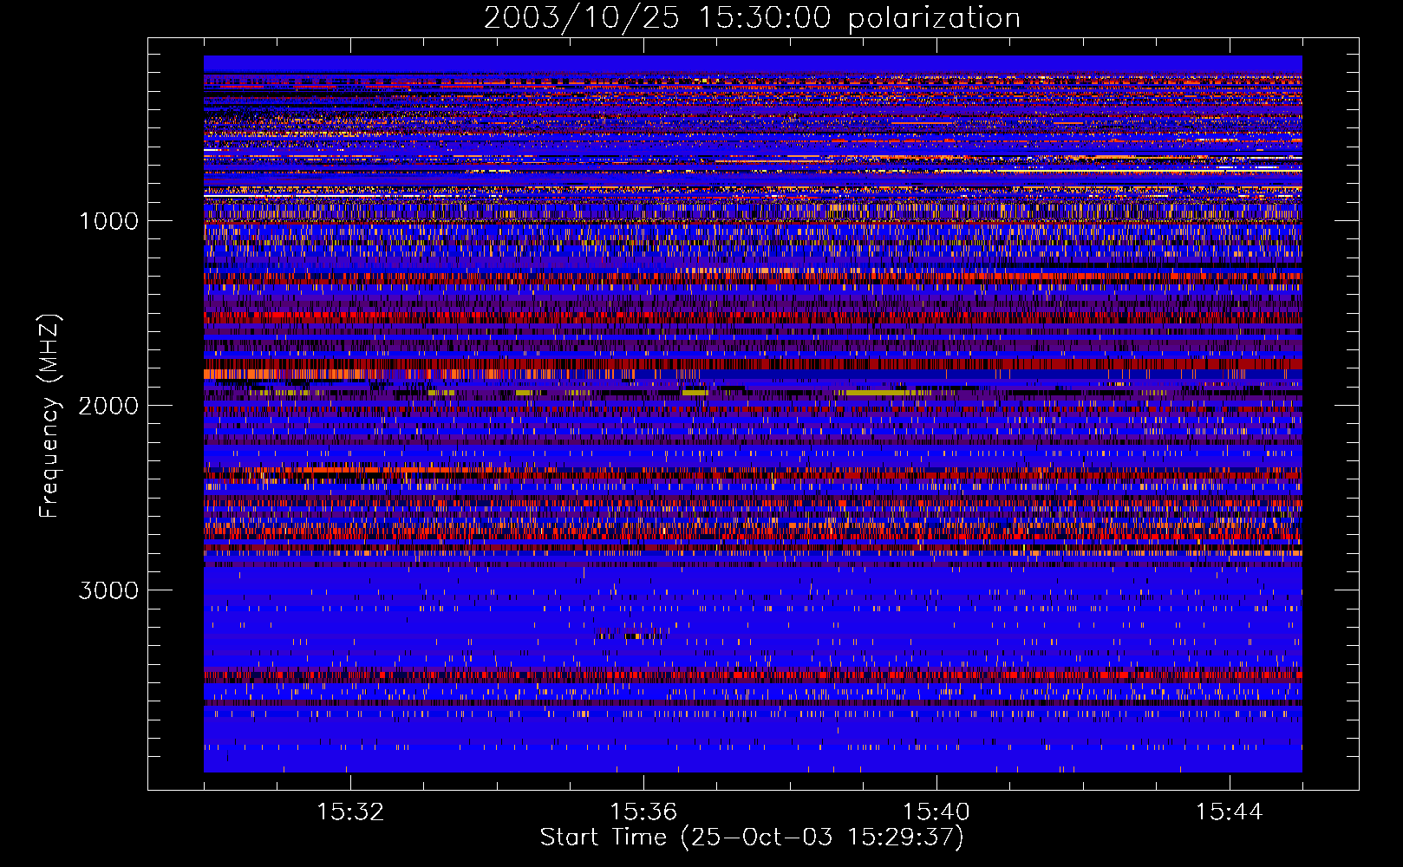Click the 15:36 time tick label
1403x867 pixels.
(643, 812)
